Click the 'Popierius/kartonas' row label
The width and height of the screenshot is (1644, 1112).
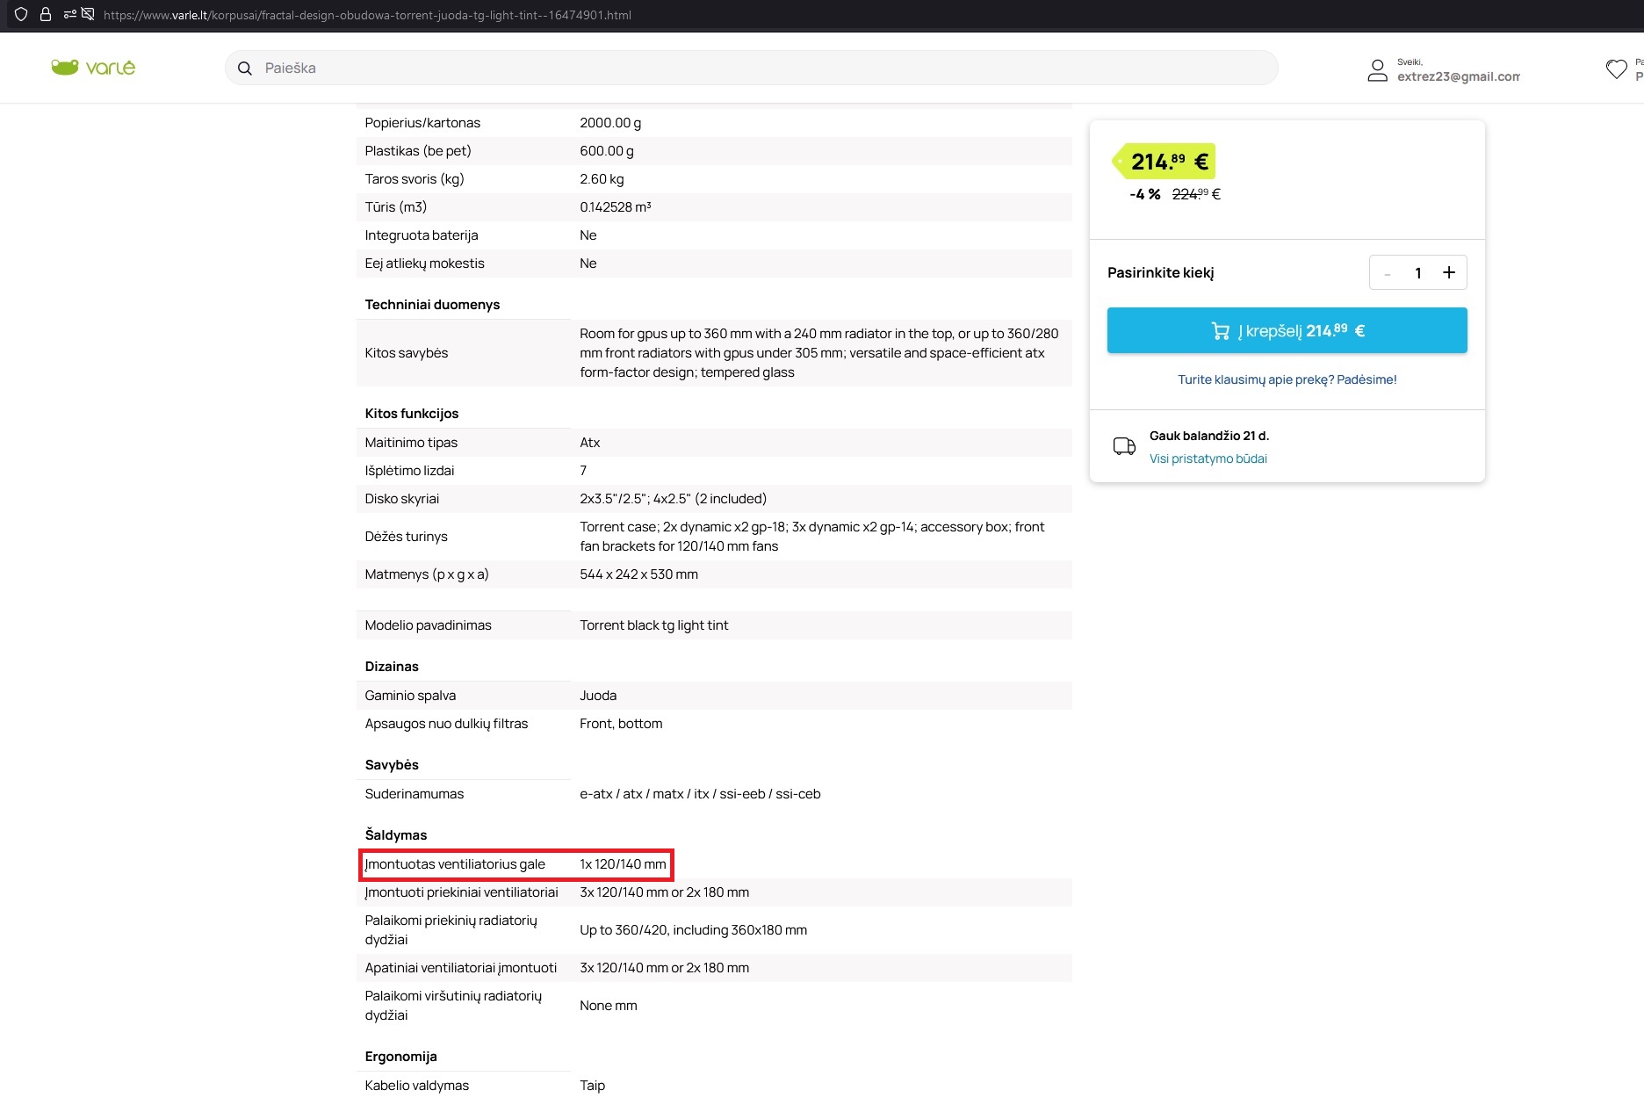tap(422, 123)
